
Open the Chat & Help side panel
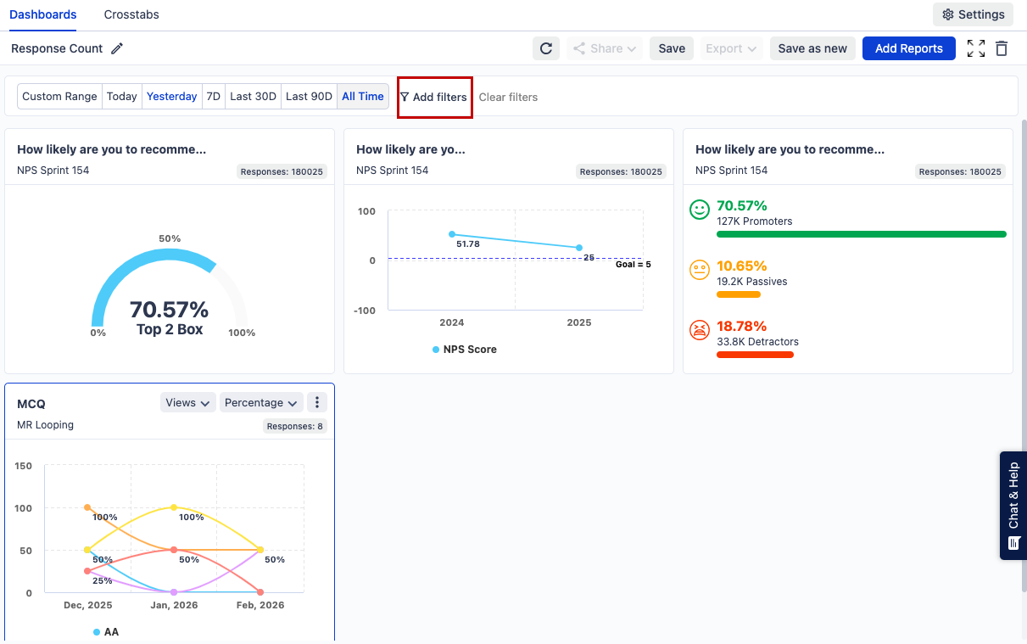tap(1013, 505)
